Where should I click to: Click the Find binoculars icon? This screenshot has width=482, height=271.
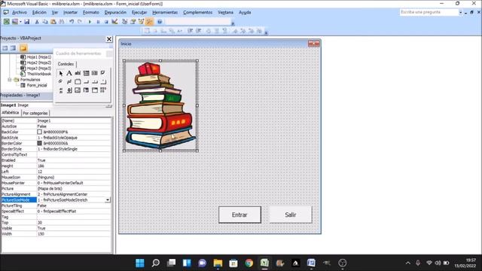(62, 22)
